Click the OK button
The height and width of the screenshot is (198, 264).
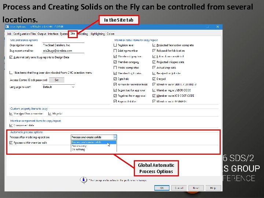162,188
